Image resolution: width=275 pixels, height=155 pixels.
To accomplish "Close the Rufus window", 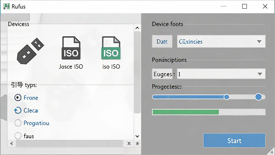I will [x=265, y=6].
